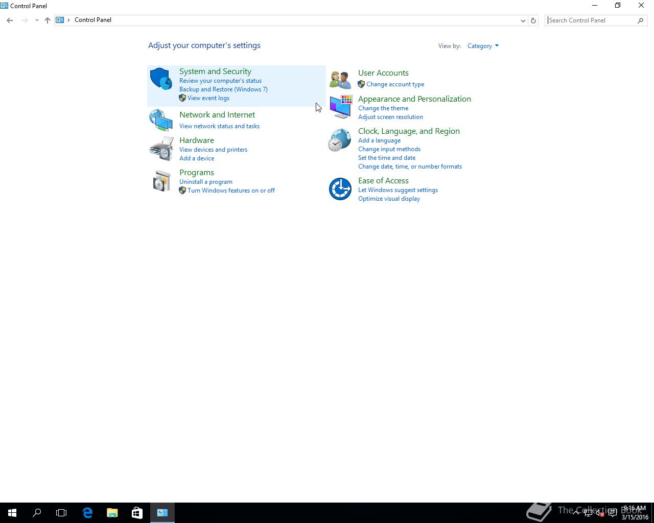654x523 pixels.
Task: Open the Hardware printer icon
Action: (x=161, y=149)
